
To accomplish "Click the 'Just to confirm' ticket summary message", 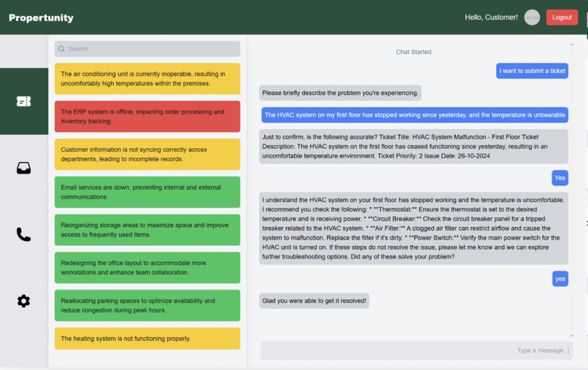I will coord(414,147).
